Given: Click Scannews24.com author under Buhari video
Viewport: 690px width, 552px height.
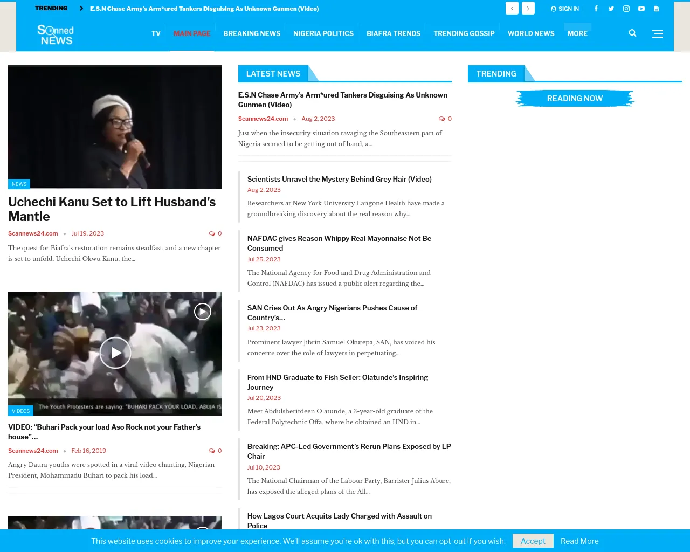Looking at the screenshot, I should coord(33,451).
